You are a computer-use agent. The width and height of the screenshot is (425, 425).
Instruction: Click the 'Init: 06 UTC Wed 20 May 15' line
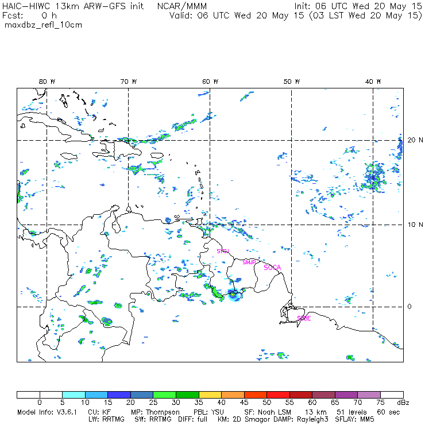point(358,6)
